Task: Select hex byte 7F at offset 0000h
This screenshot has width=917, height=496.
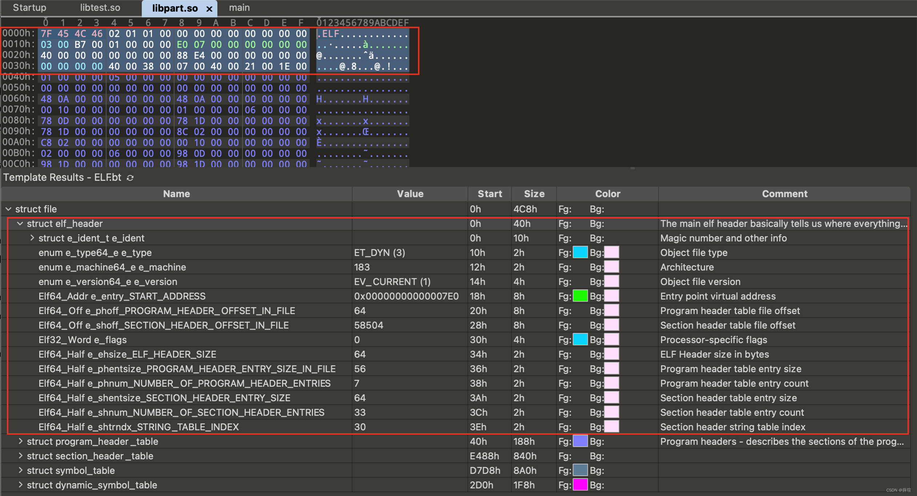Action: point(46,34)
